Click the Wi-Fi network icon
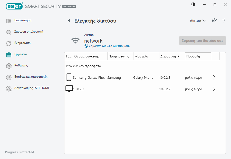The height and width of the screenshot is (159, 231). click(x=75, y=41)
